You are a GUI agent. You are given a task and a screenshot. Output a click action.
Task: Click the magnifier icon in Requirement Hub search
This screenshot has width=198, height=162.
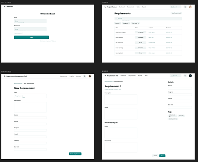pyautogui.click(x=172, y=76)
